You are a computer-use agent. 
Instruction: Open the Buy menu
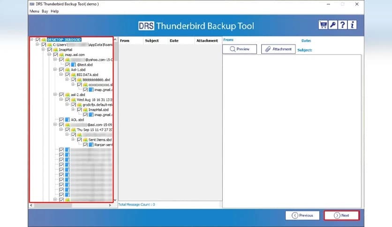point(45,11)
